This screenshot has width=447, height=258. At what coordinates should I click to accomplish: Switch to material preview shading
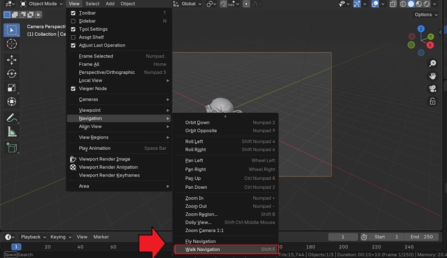(x=419, y=4)
